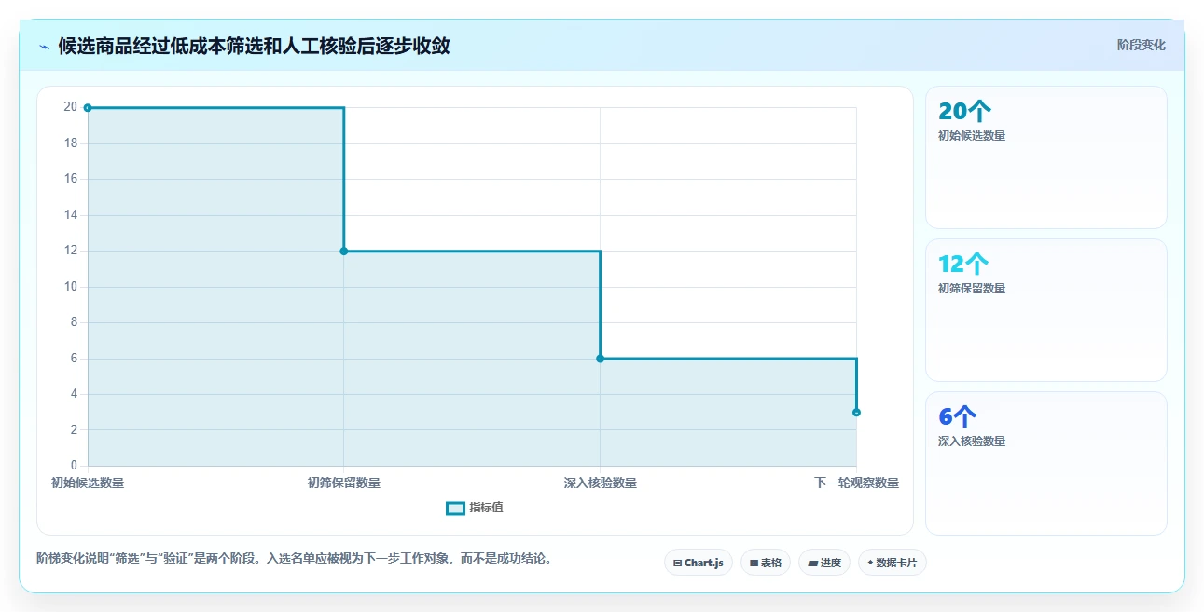Select the 数据卡片 tag
The width and height of the screenshot is (1204, 612).
pos(893,563)
